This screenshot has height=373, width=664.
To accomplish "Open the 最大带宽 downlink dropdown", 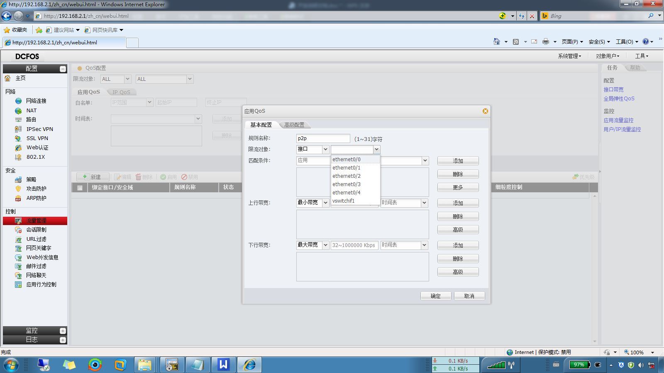I will 312,245.
